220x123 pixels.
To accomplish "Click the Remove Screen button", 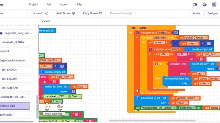I will click(121, 13).
